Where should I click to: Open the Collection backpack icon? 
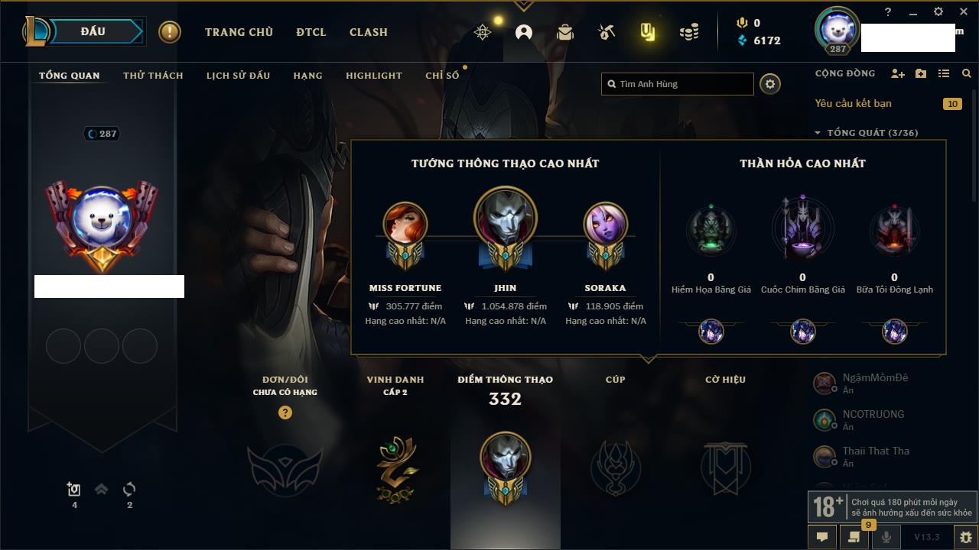[565, 32]
